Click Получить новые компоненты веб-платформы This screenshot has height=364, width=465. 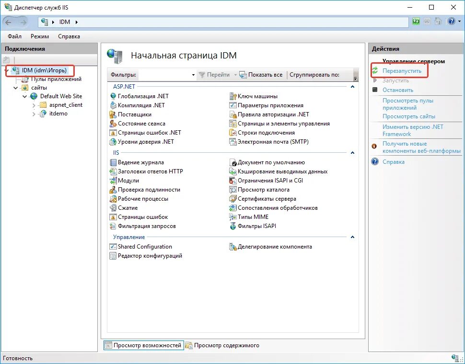pyautogui.click(x=421, y=147)
